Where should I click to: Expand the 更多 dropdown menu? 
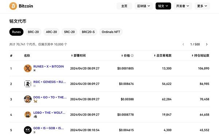[x=202, y=6]
